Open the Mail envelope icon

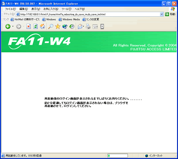(x=80, y=27)
